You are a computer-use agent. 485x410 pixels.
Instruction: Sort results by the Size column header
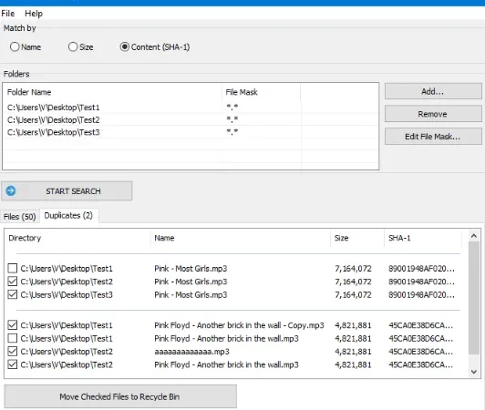tap(357, 238)
